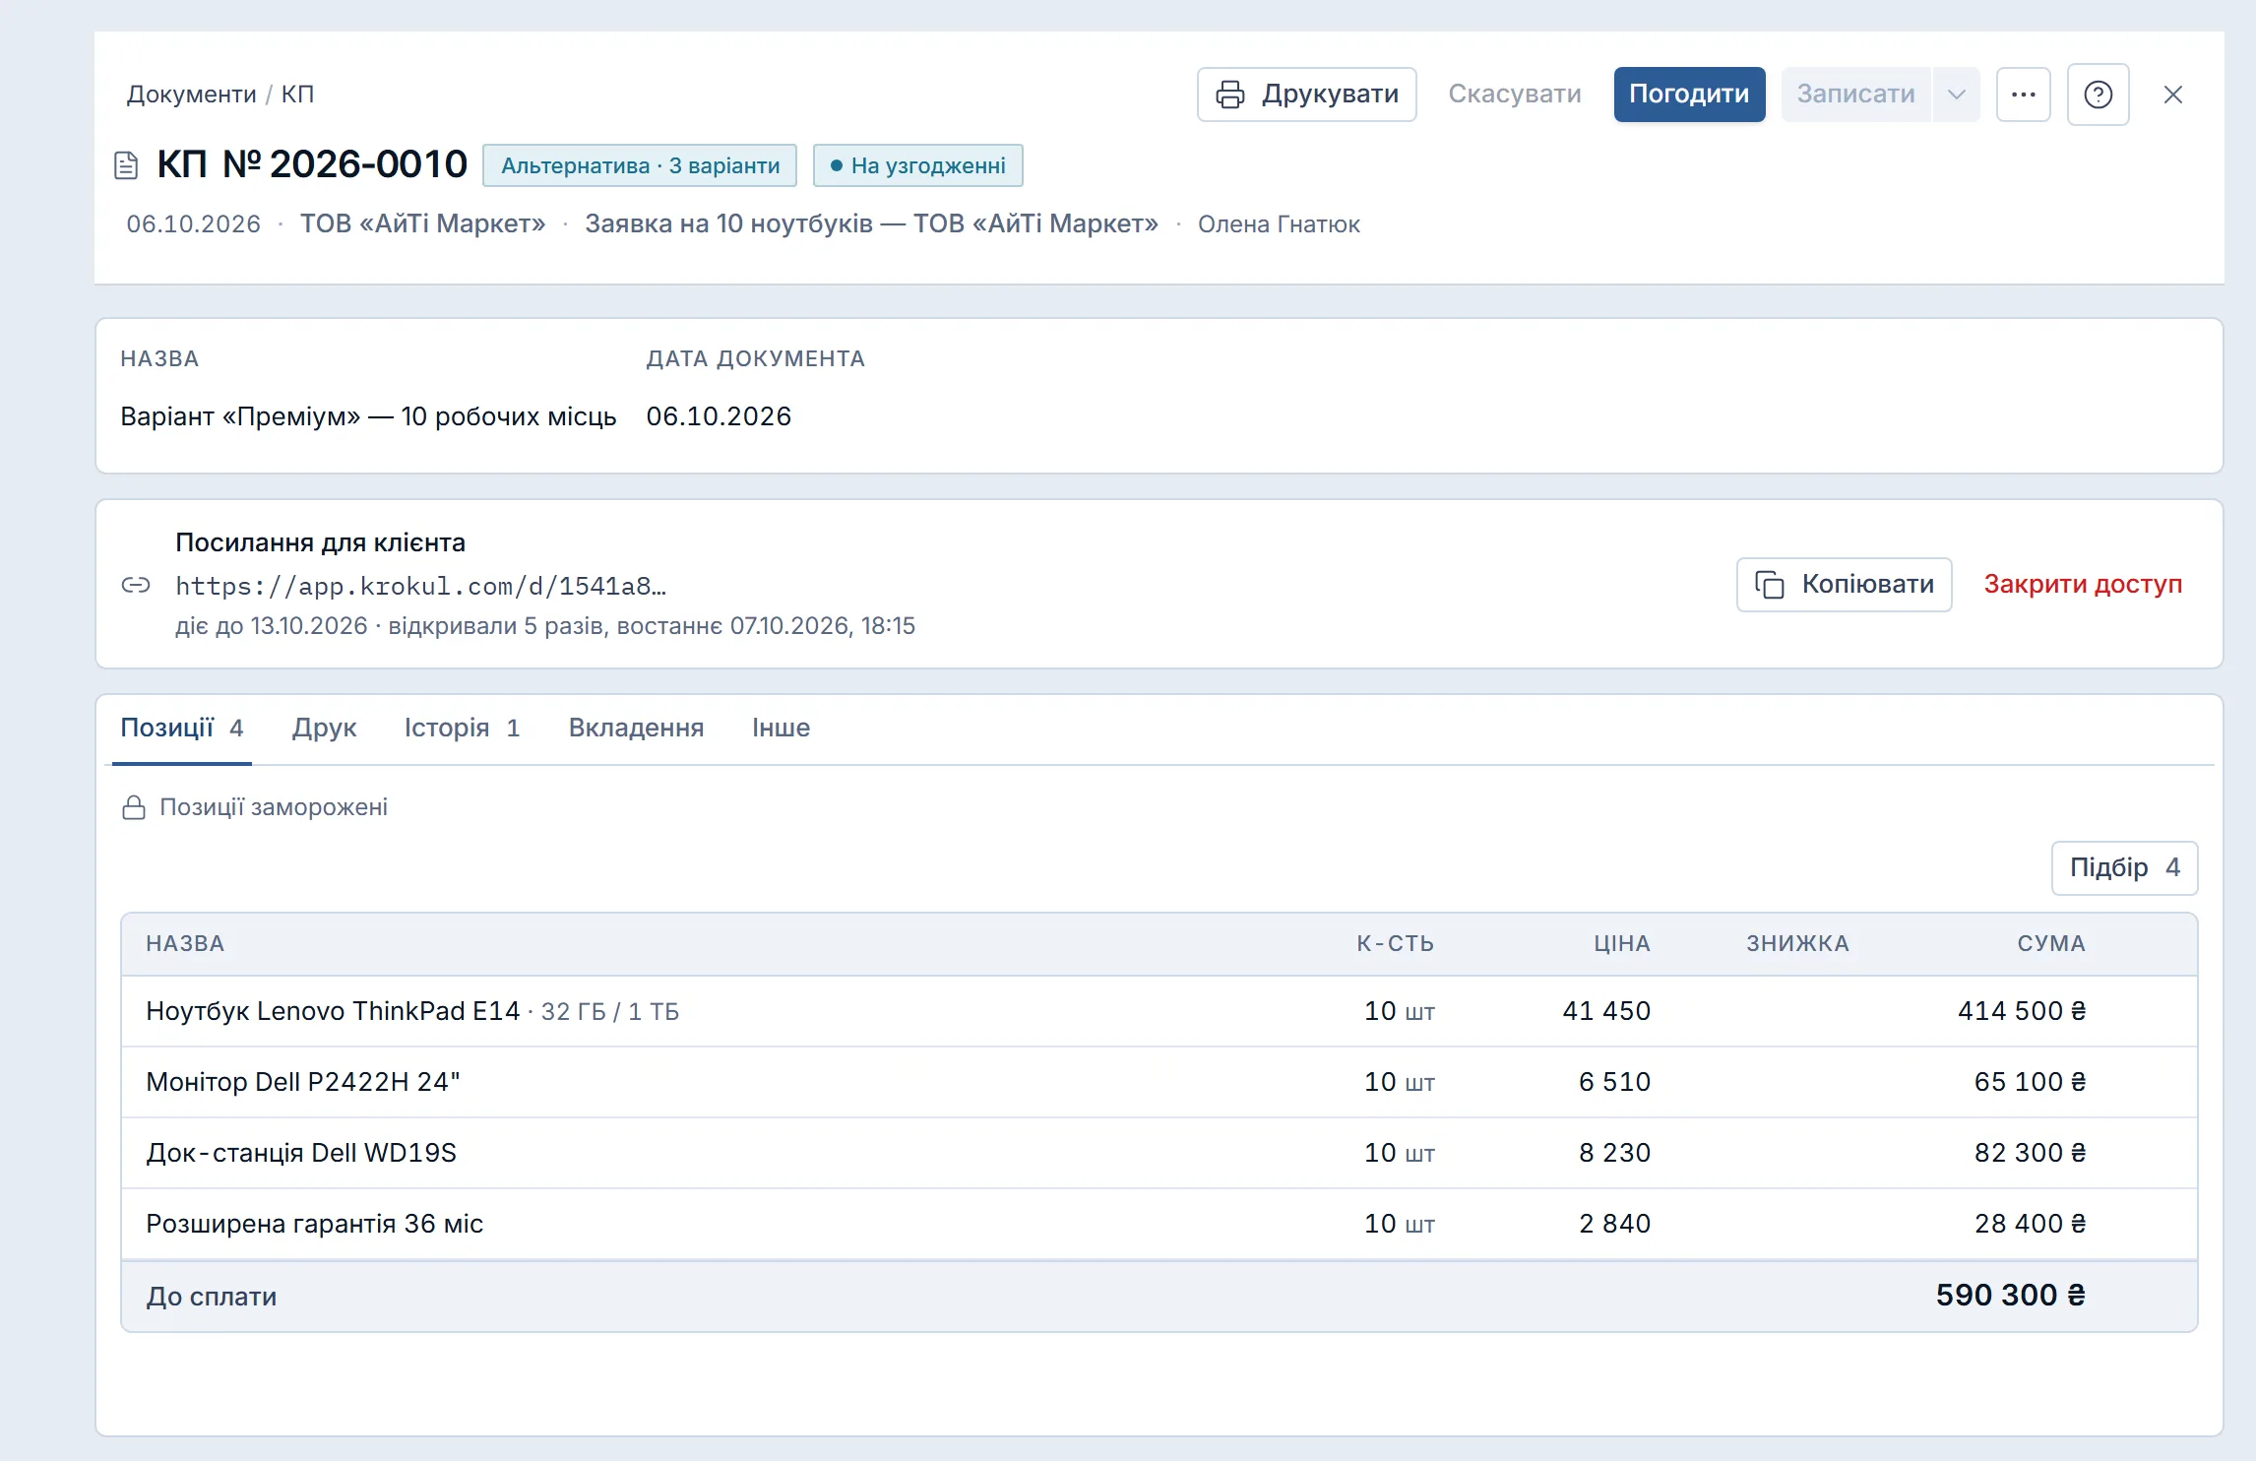Click the client URL https://app.krokul.com/d/1541a8…
The image size is (2256, 1461).
tap(420, 587)
